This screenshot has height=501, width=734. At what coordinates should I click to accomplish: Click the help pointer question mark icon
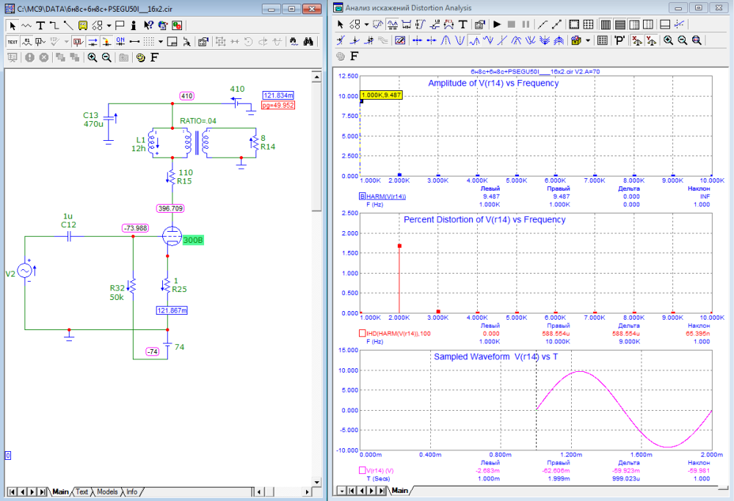(x=148, y=25)
